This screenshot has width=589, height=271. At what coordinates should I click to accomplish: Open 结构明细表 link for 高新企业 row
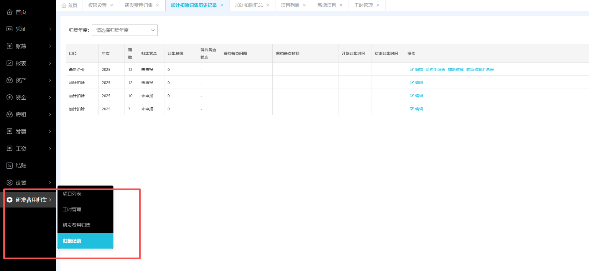(x=435, y=70)
